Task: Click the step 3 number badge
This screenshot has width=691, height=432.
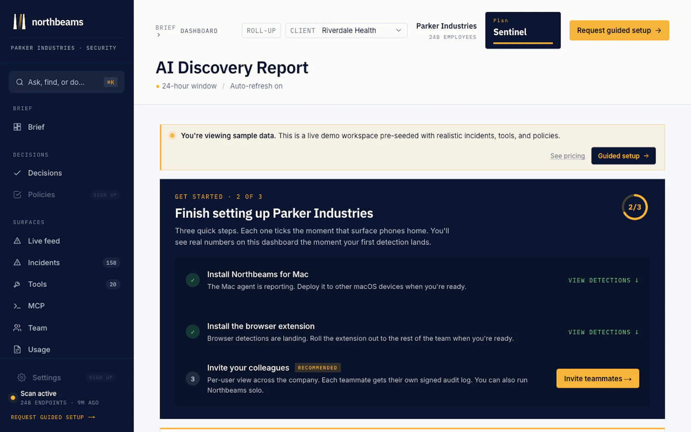Action: tap(193, 379)
